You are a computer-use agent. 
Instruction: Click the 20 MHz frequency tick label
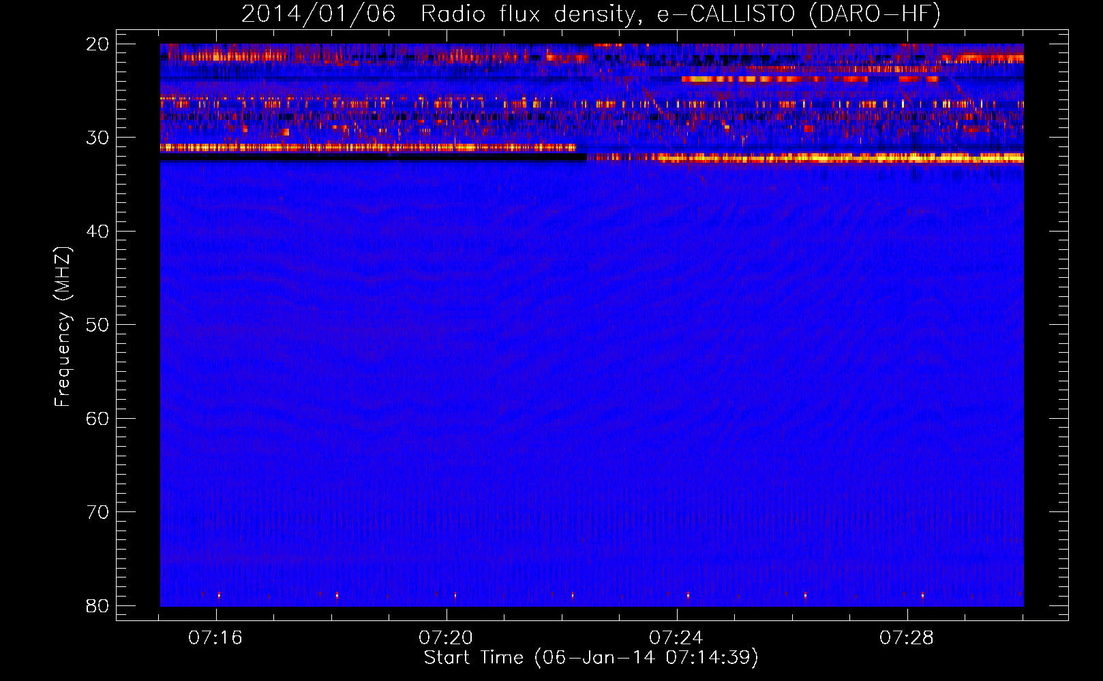[97, 44]
